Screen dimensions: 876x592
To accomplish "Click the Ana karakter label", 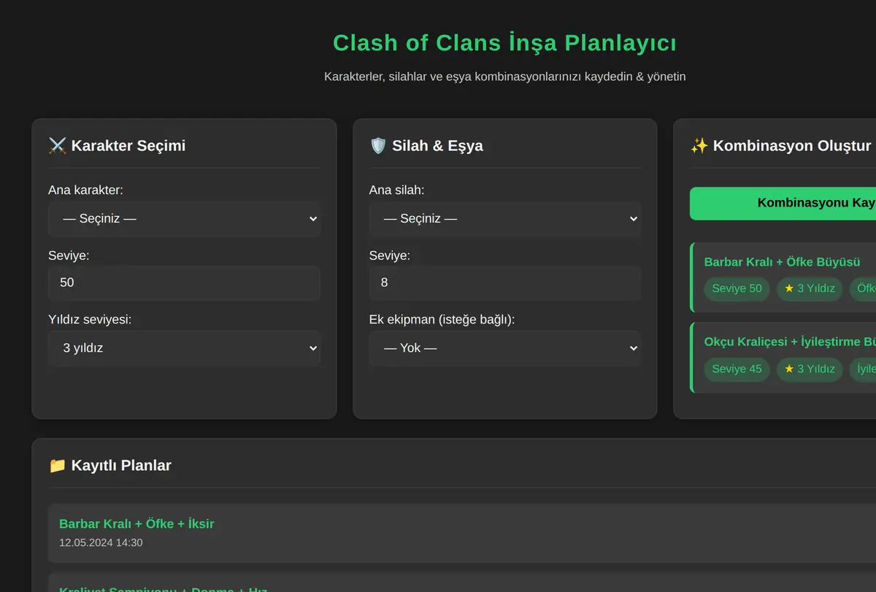I will (x=85, y=191).
